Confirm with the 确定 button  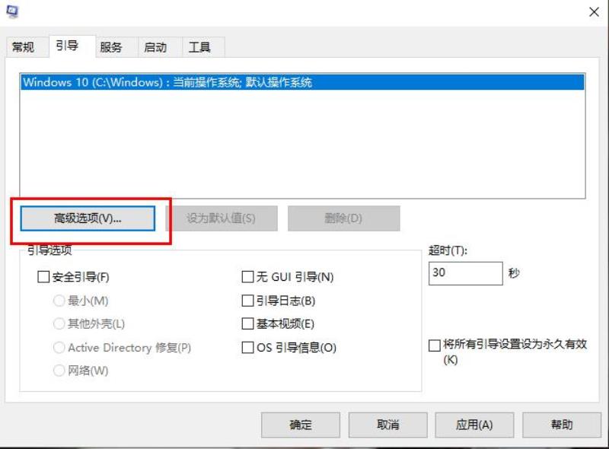click(301, 425)
